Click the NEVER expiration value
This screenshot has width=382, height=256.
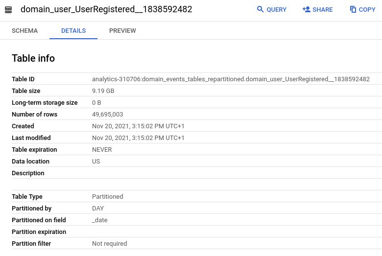(x=102, y=150)
